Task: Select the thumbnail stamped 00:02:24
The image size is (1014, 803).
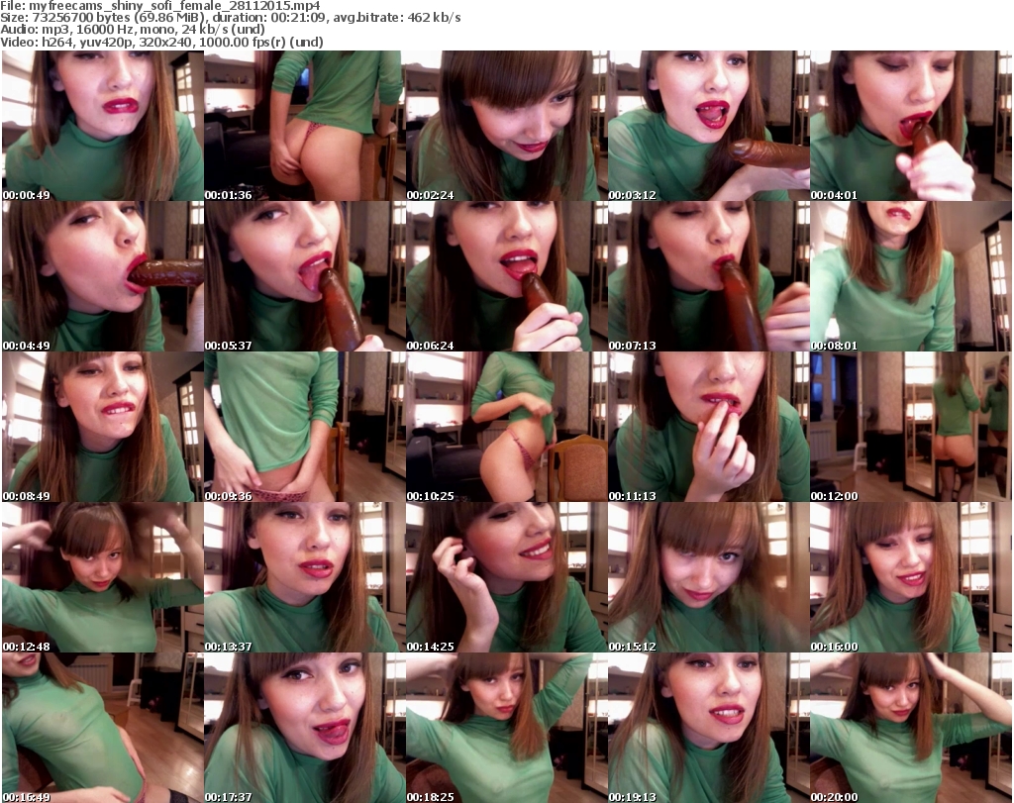Action: pyautogui.click(x=506, y=126)
